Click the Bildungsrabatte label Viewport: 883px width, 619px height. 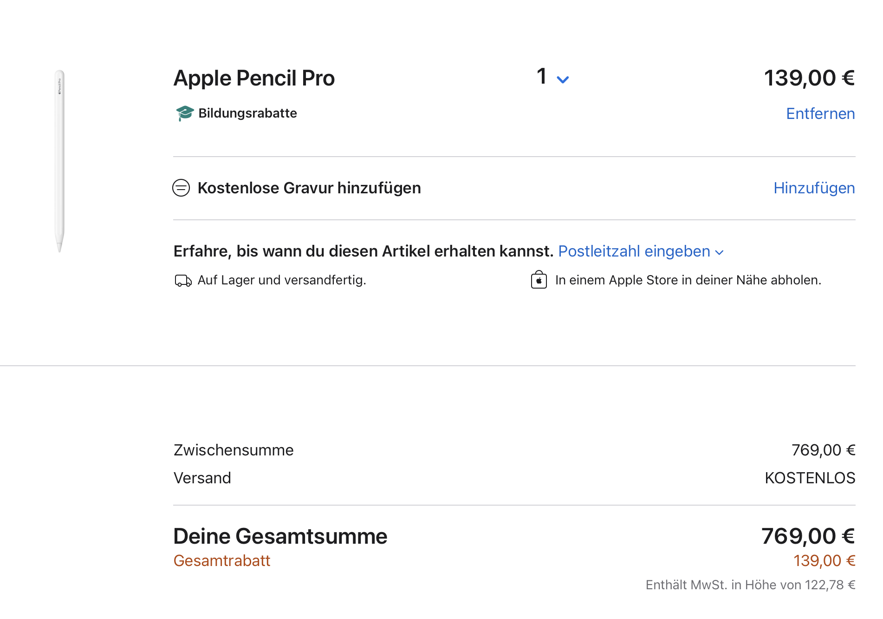[247, 113]
